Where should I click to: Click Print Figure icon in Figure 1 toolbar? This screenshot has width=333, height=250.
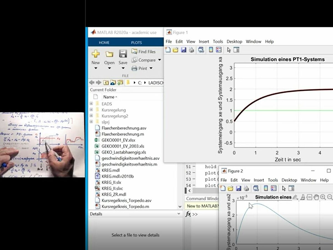(x=191, y=50)
